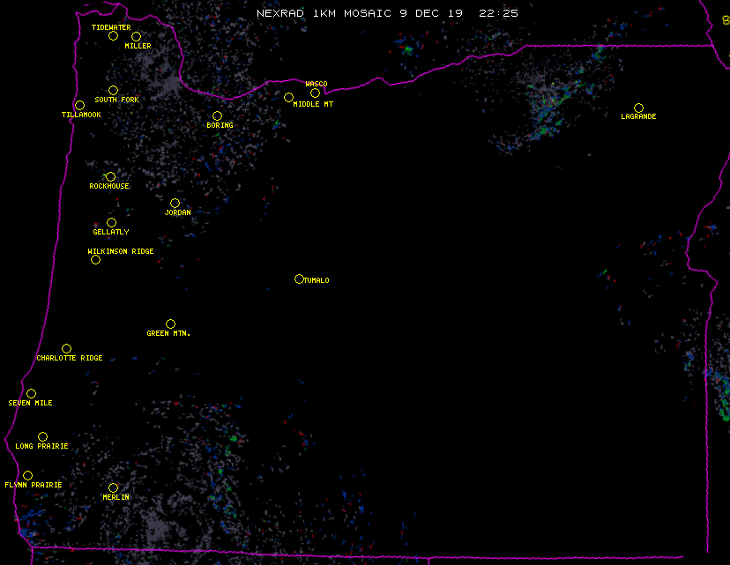Click the Rockhouse station circle marker
Viewport: 730px width, 565px height.
point(110,176)
